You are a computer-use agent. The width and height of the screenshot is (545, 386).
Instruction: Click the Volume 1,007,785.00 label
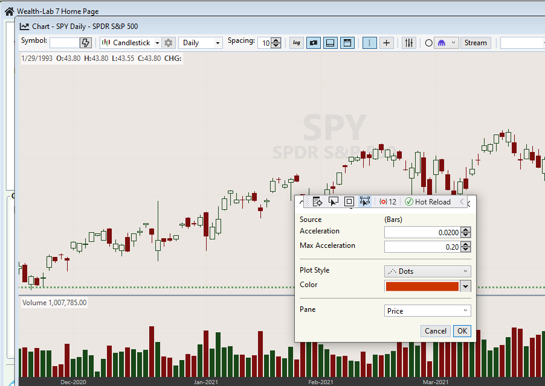pos(54,303)
